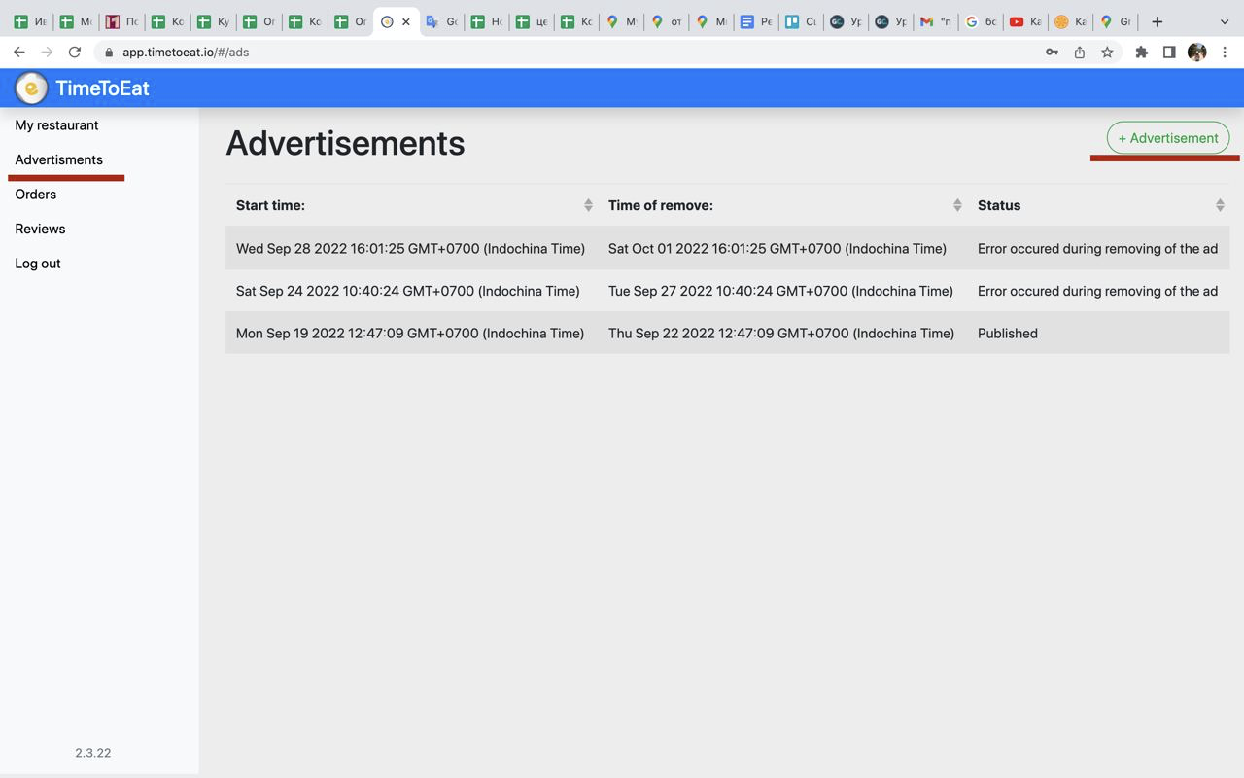Open a new browser tab
The width and height of the screenshot is (1244, 778).
pos(1157,21)
